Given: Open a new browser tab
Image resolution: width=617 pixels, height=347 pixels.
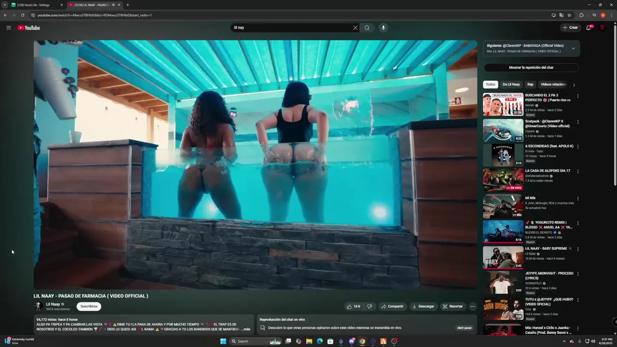Looking at the screenshot, I should tap(128, 5).
